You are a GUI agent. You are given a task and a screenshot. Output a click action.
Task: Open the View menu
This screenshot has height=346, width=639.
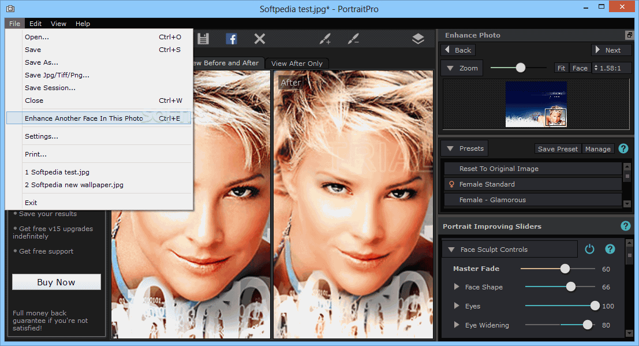pos(58,24)
